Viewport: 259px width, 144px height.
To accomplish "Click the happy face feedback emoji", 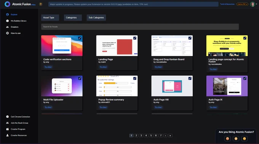I will pyautogui.click(x=227, y=139).
